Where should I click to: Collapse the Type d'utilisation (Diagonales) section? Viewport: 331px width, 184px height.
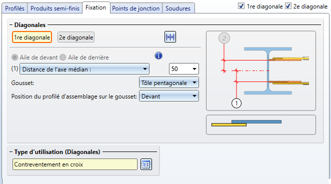[11, 152]
